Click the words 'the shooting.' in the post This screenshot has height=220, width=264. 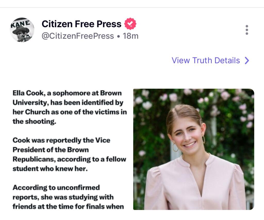[34, 122]
